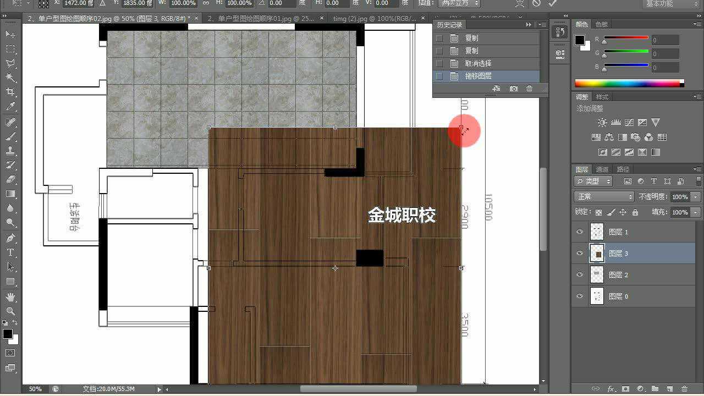Viewport: 704px width, 396px height.
Task: Cancel the transform in options bar
Action: 536,3
